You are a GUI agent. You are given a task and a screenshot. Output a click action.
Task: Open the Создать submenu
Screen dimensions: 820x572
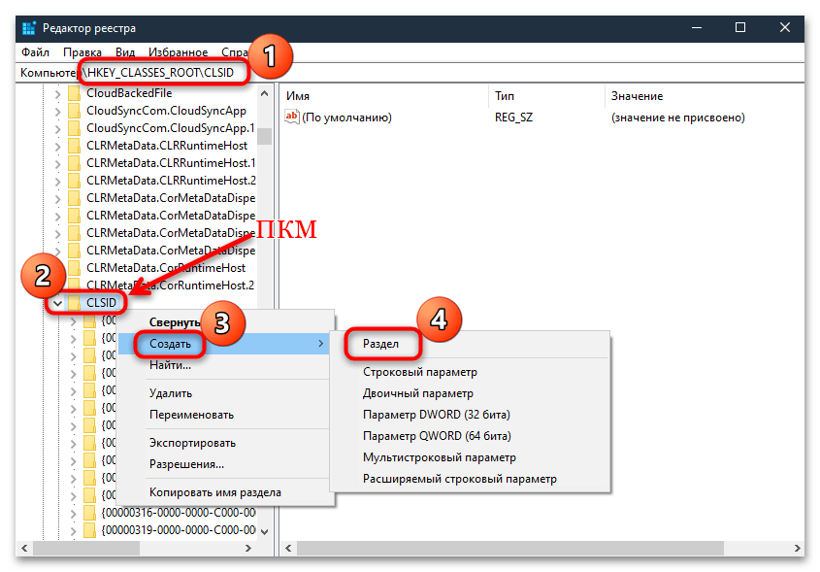tap(224, 344)
